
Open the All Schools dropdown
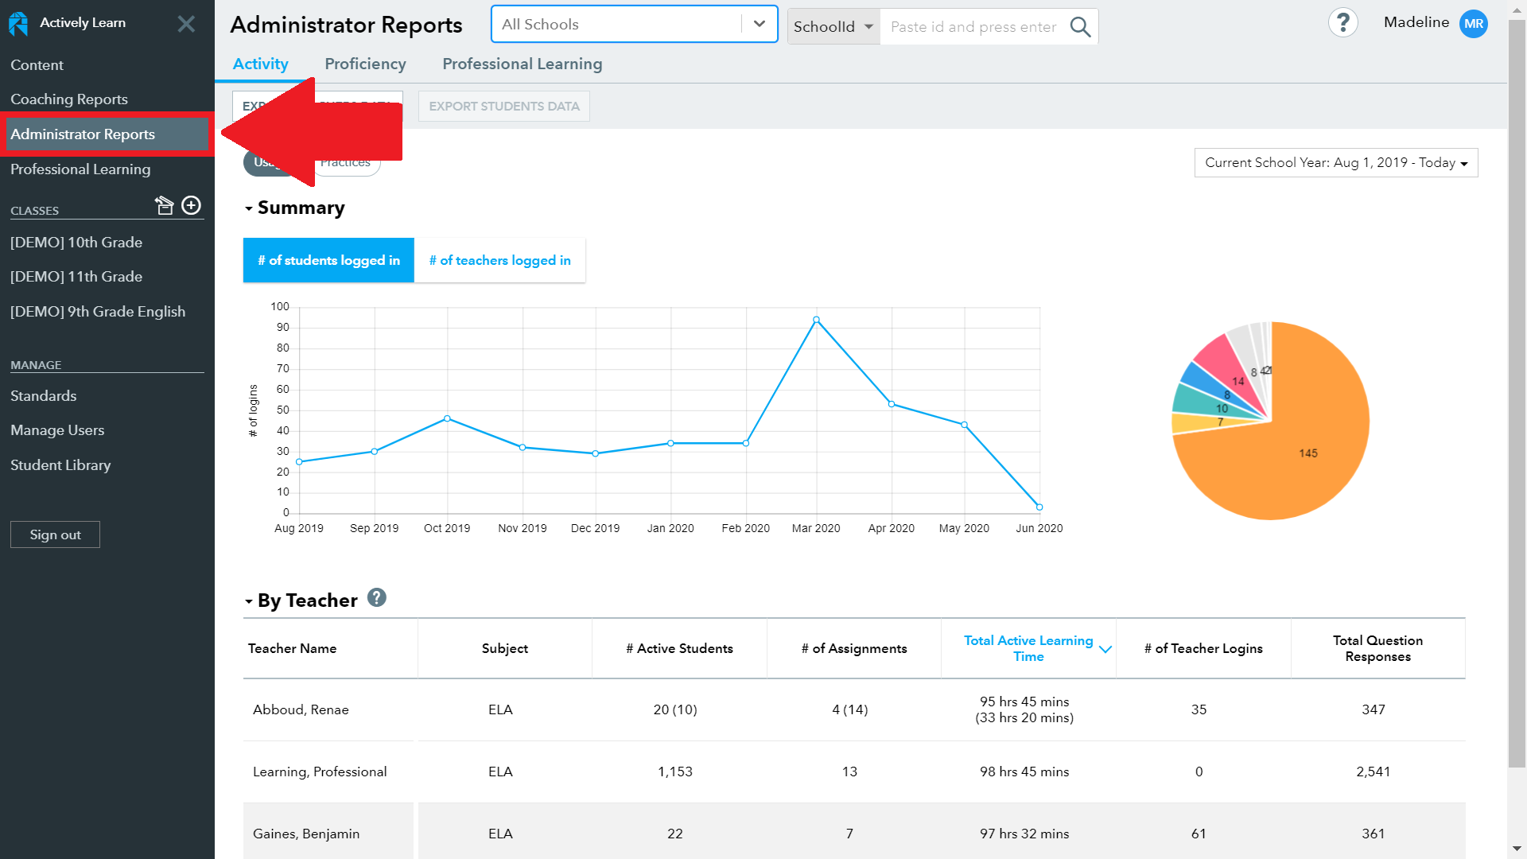[x=758, y=24]
